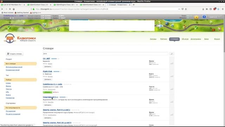Open the Рейтинг menu item

click(163, 39)
